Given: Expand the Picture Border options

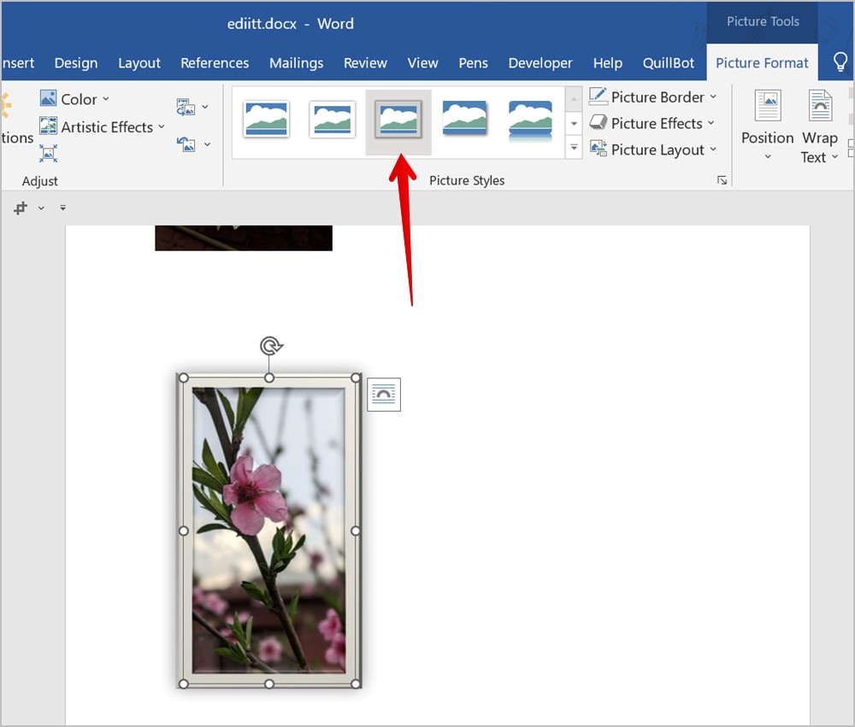Looking at the screenshot, I should coord(652,97).
